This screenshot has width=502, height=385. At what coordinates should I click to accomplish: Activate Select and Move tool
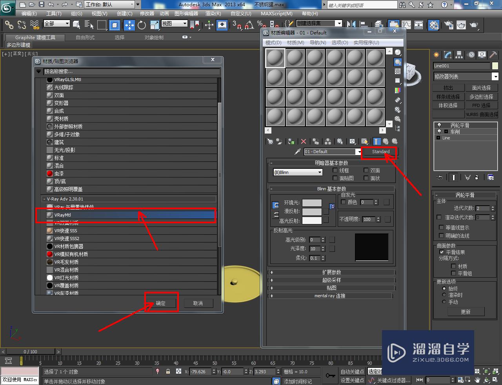(129, 25)
